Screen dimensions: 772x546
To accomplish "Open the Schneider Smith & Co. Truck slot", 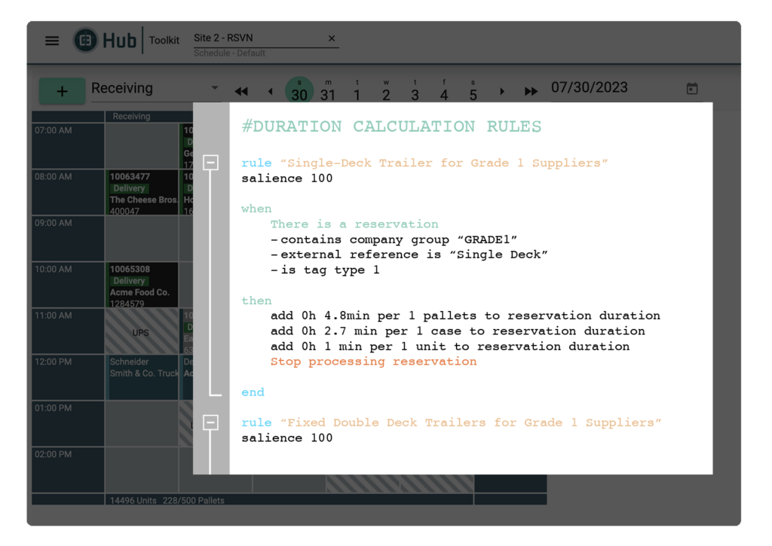I will point(142,377).
